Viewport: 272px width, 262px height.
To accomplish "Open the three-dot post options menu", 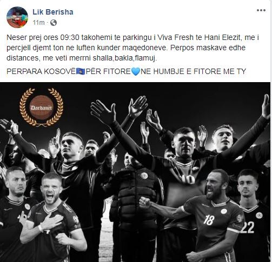I will (x=261, y=10).
